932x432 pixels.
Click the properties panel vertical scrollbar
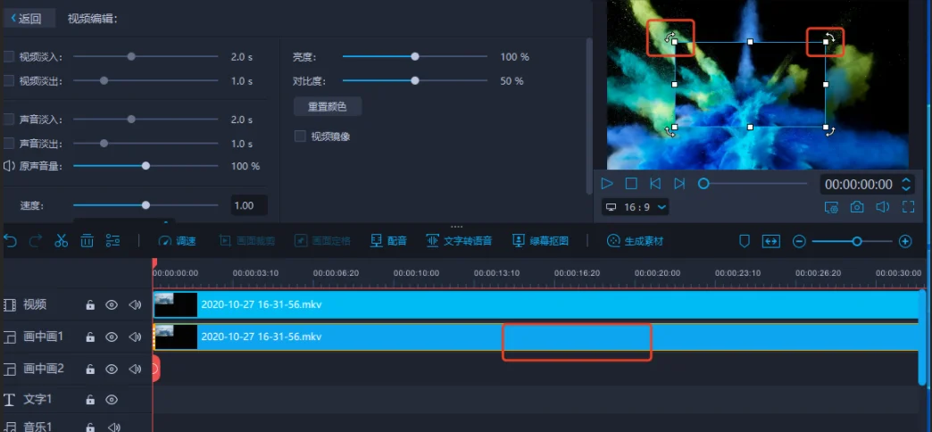pyautogui.click(x=589, y=116)
